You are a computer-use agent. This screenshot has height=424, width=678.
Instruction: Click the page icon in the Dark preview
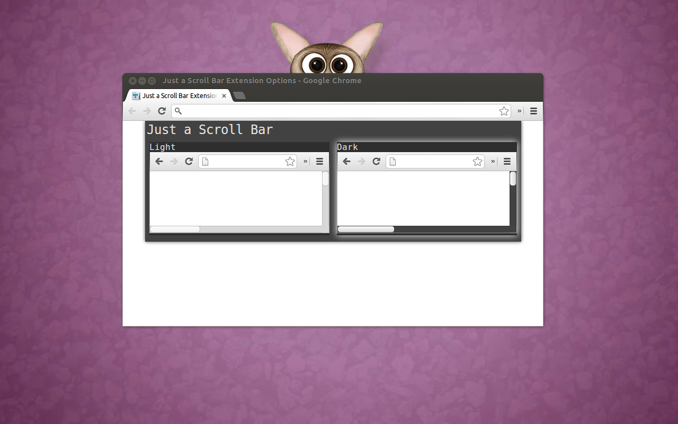pos(393,162)
